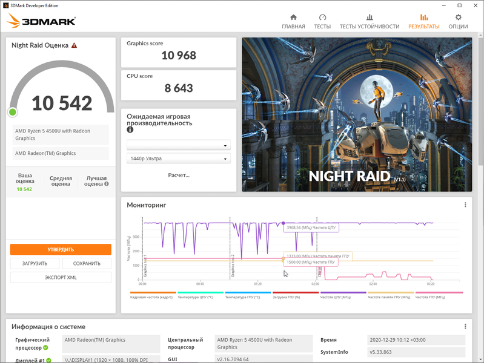Click the Средняя оценка label
Viewport: 484px width, 363px height.
61,181
